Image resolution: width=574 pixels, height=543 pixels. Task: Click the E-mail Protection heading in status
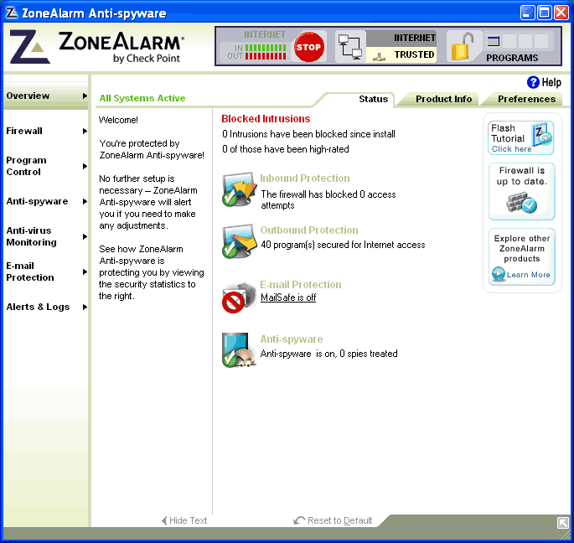point(301,285)
